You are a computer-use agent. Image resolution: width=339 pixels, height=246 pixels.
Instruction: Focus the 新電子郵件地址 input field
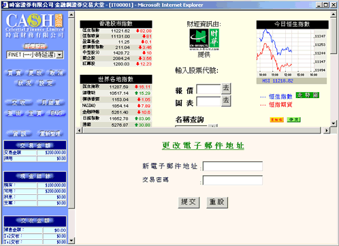[x=233, y=166]
